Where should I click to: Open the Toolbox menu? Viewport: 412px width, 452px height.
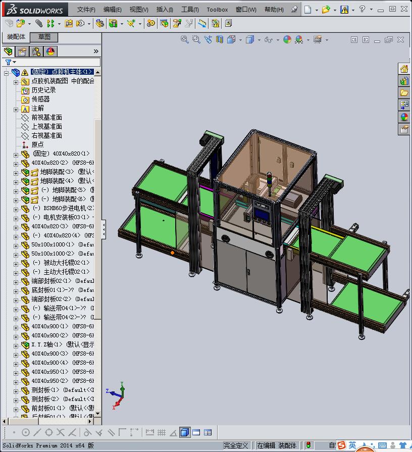click(x=217, y=10)
